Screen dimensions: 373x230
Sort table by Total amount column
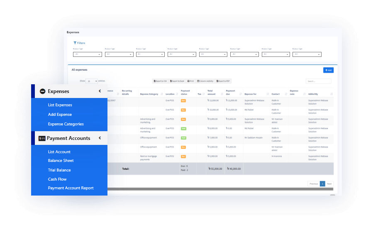click(x=215, y=92)
